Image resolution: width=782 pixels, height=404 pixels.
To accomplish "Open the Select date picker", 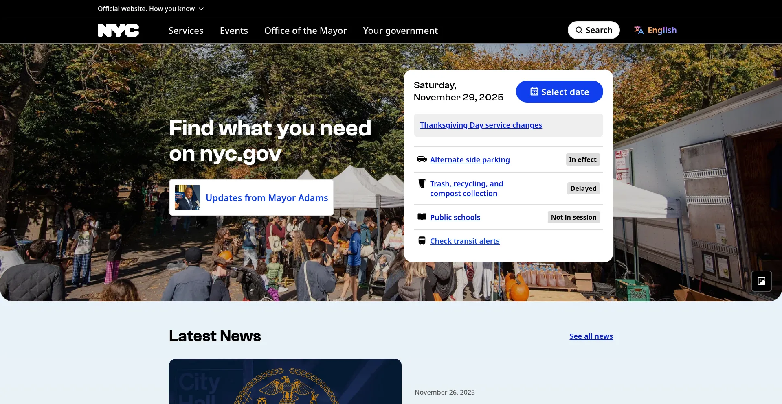I will pos(559,92).
